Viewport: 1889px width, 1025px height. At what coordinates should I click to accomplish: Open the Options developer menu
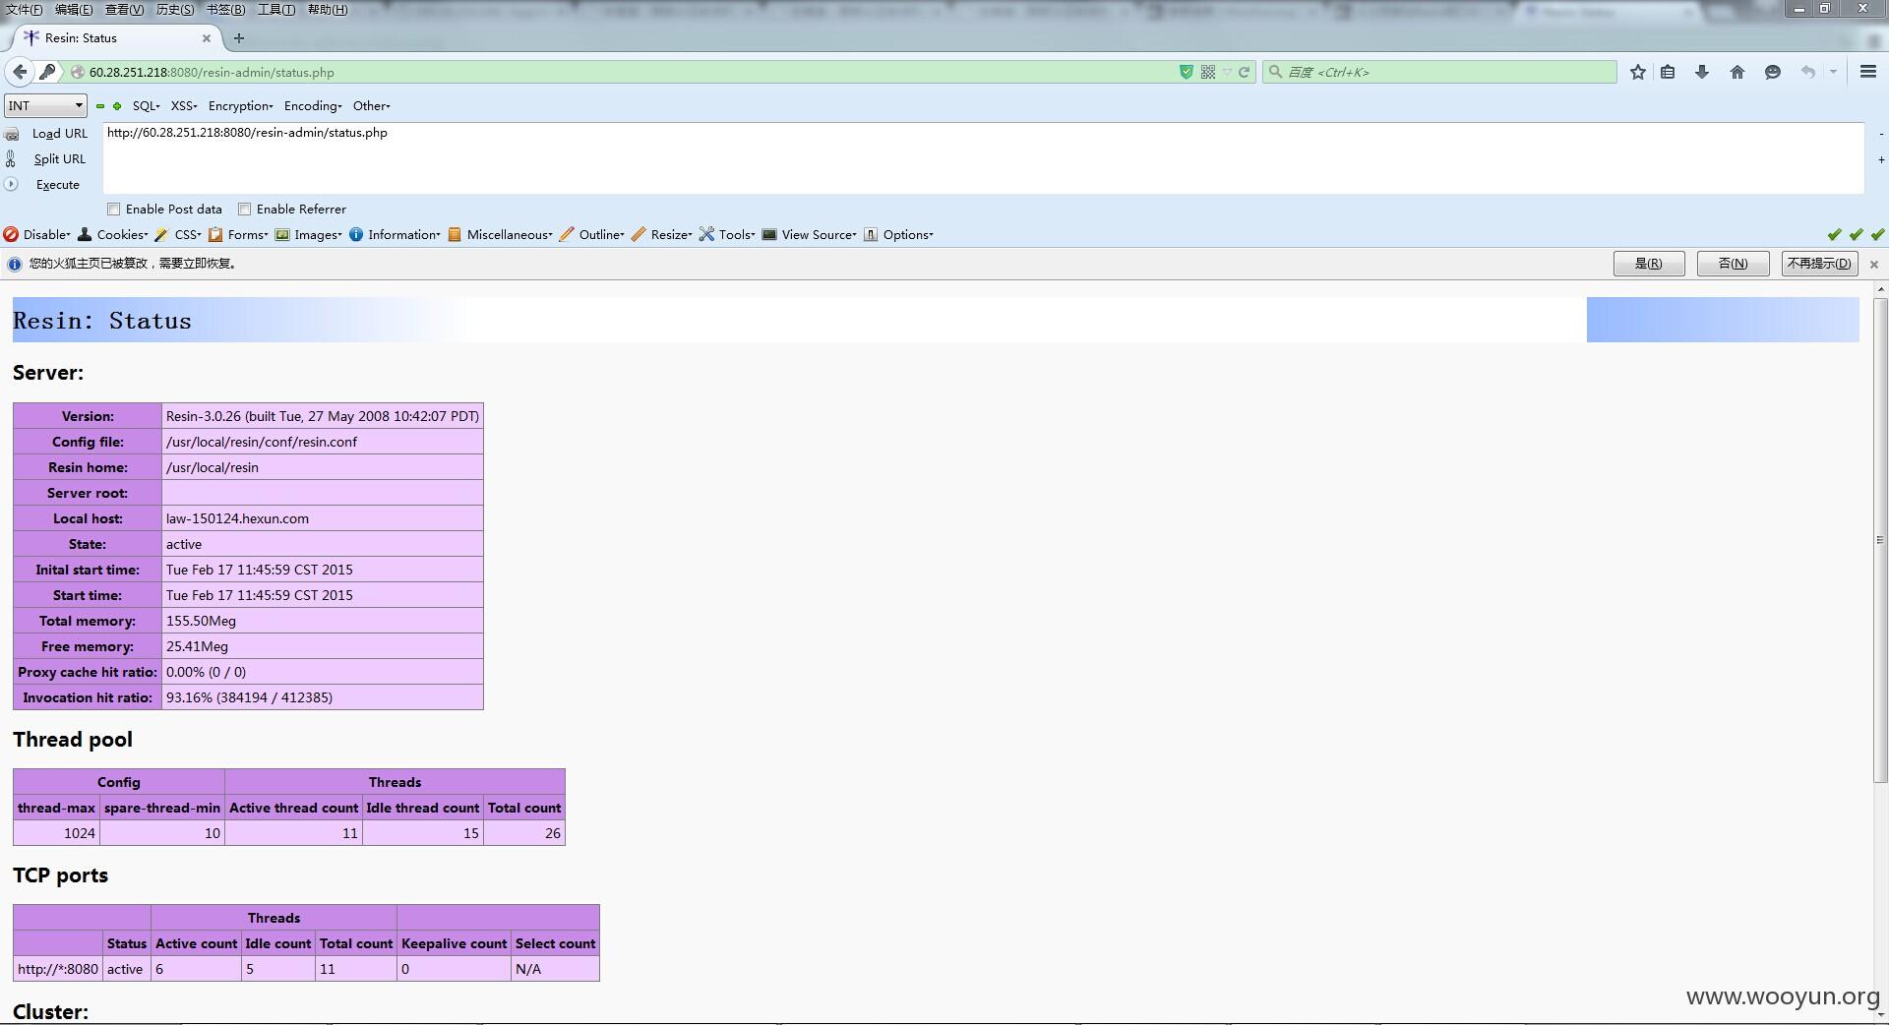pos(898,234)
